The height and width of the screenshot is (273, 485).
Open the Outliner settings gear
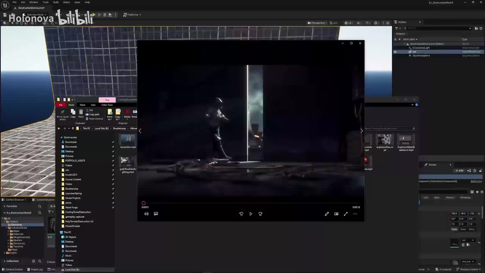[480, 28]
